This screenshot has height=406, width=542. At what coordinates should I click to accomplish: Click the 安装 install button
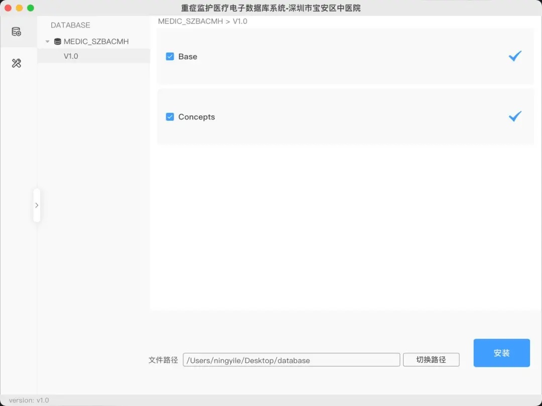click(x=501, y=353)
